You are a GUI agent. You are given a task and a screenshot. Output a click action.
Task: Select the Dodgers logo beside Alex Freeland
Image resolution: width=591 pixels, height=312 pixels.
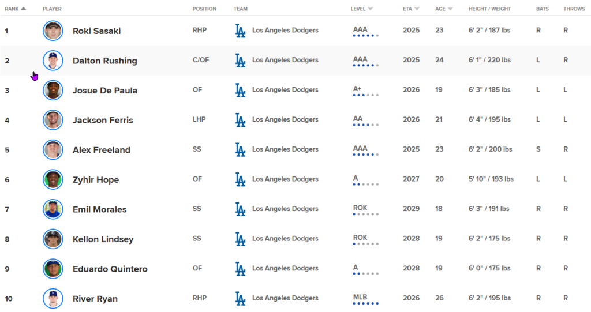pyautogui.click(x=240, y=150)
